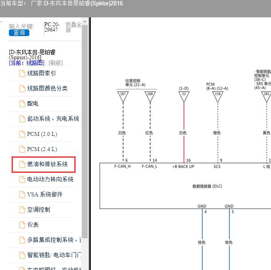The width and height of the screenshot is (271, 270).
Task: Click connector triangle 32 in diagram
Action: tap(184, 97)
